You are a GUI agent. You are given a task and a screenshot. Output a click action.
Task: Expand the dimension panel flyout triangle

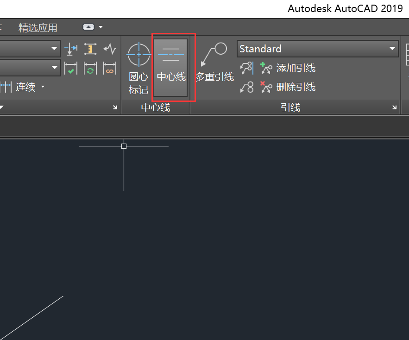pyautogui.click(x=1, y=107)
